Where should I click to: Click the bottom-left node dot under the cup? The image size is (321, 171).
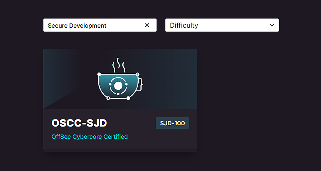click(x=108, y=98)
